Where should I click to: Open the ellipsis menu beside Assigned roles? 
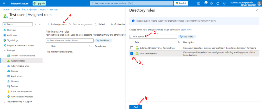[57, 15]
